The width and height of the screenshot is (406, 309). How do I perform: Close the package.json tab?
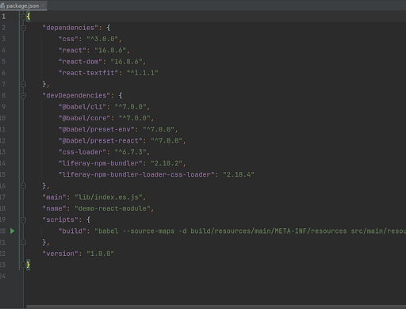(x=43, y=6)
